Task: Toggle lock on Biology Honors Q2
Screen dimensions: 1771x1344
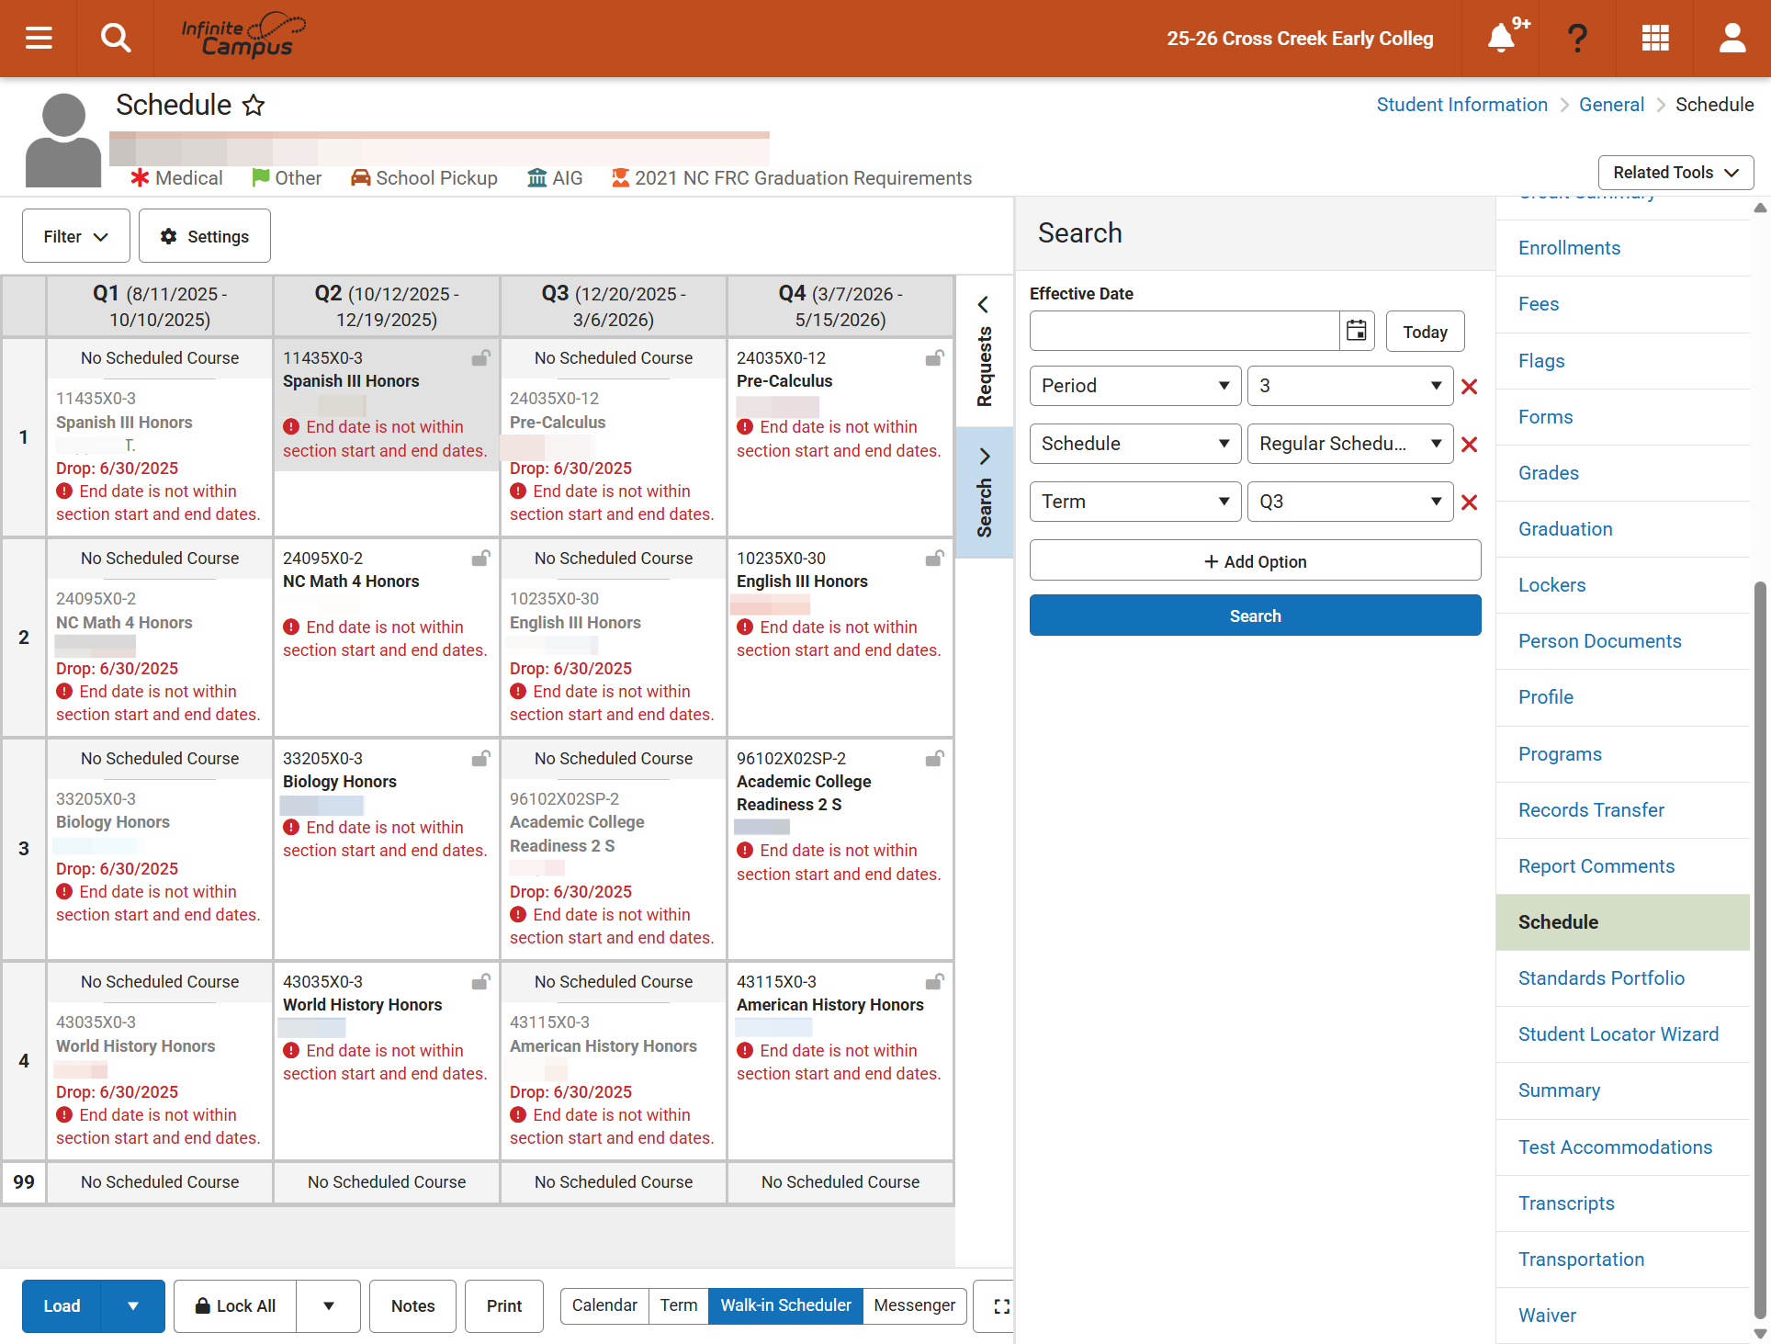Action: click(x=480, y=759)
